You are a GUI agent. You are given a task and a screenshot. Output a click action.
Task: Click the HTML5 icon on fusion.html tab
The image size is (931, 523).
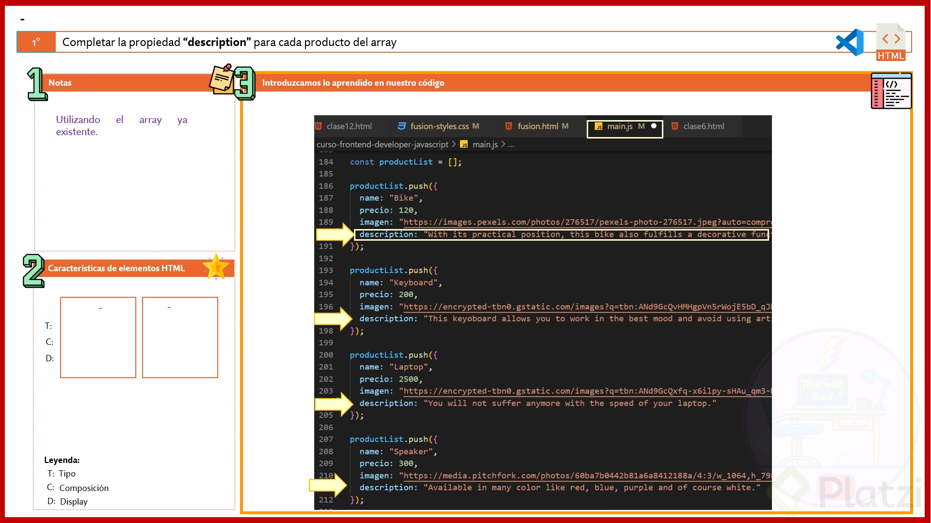[x=509, y=126]
